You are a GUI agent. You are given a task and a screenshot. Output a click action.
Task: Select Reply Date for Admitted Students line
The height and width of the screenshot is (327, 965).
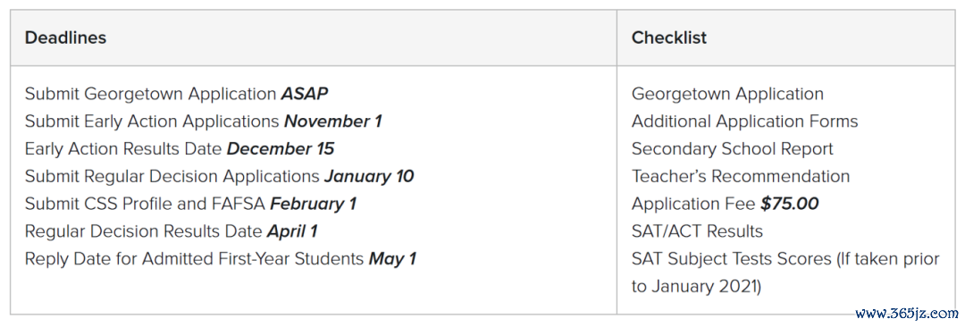point(221,258)
